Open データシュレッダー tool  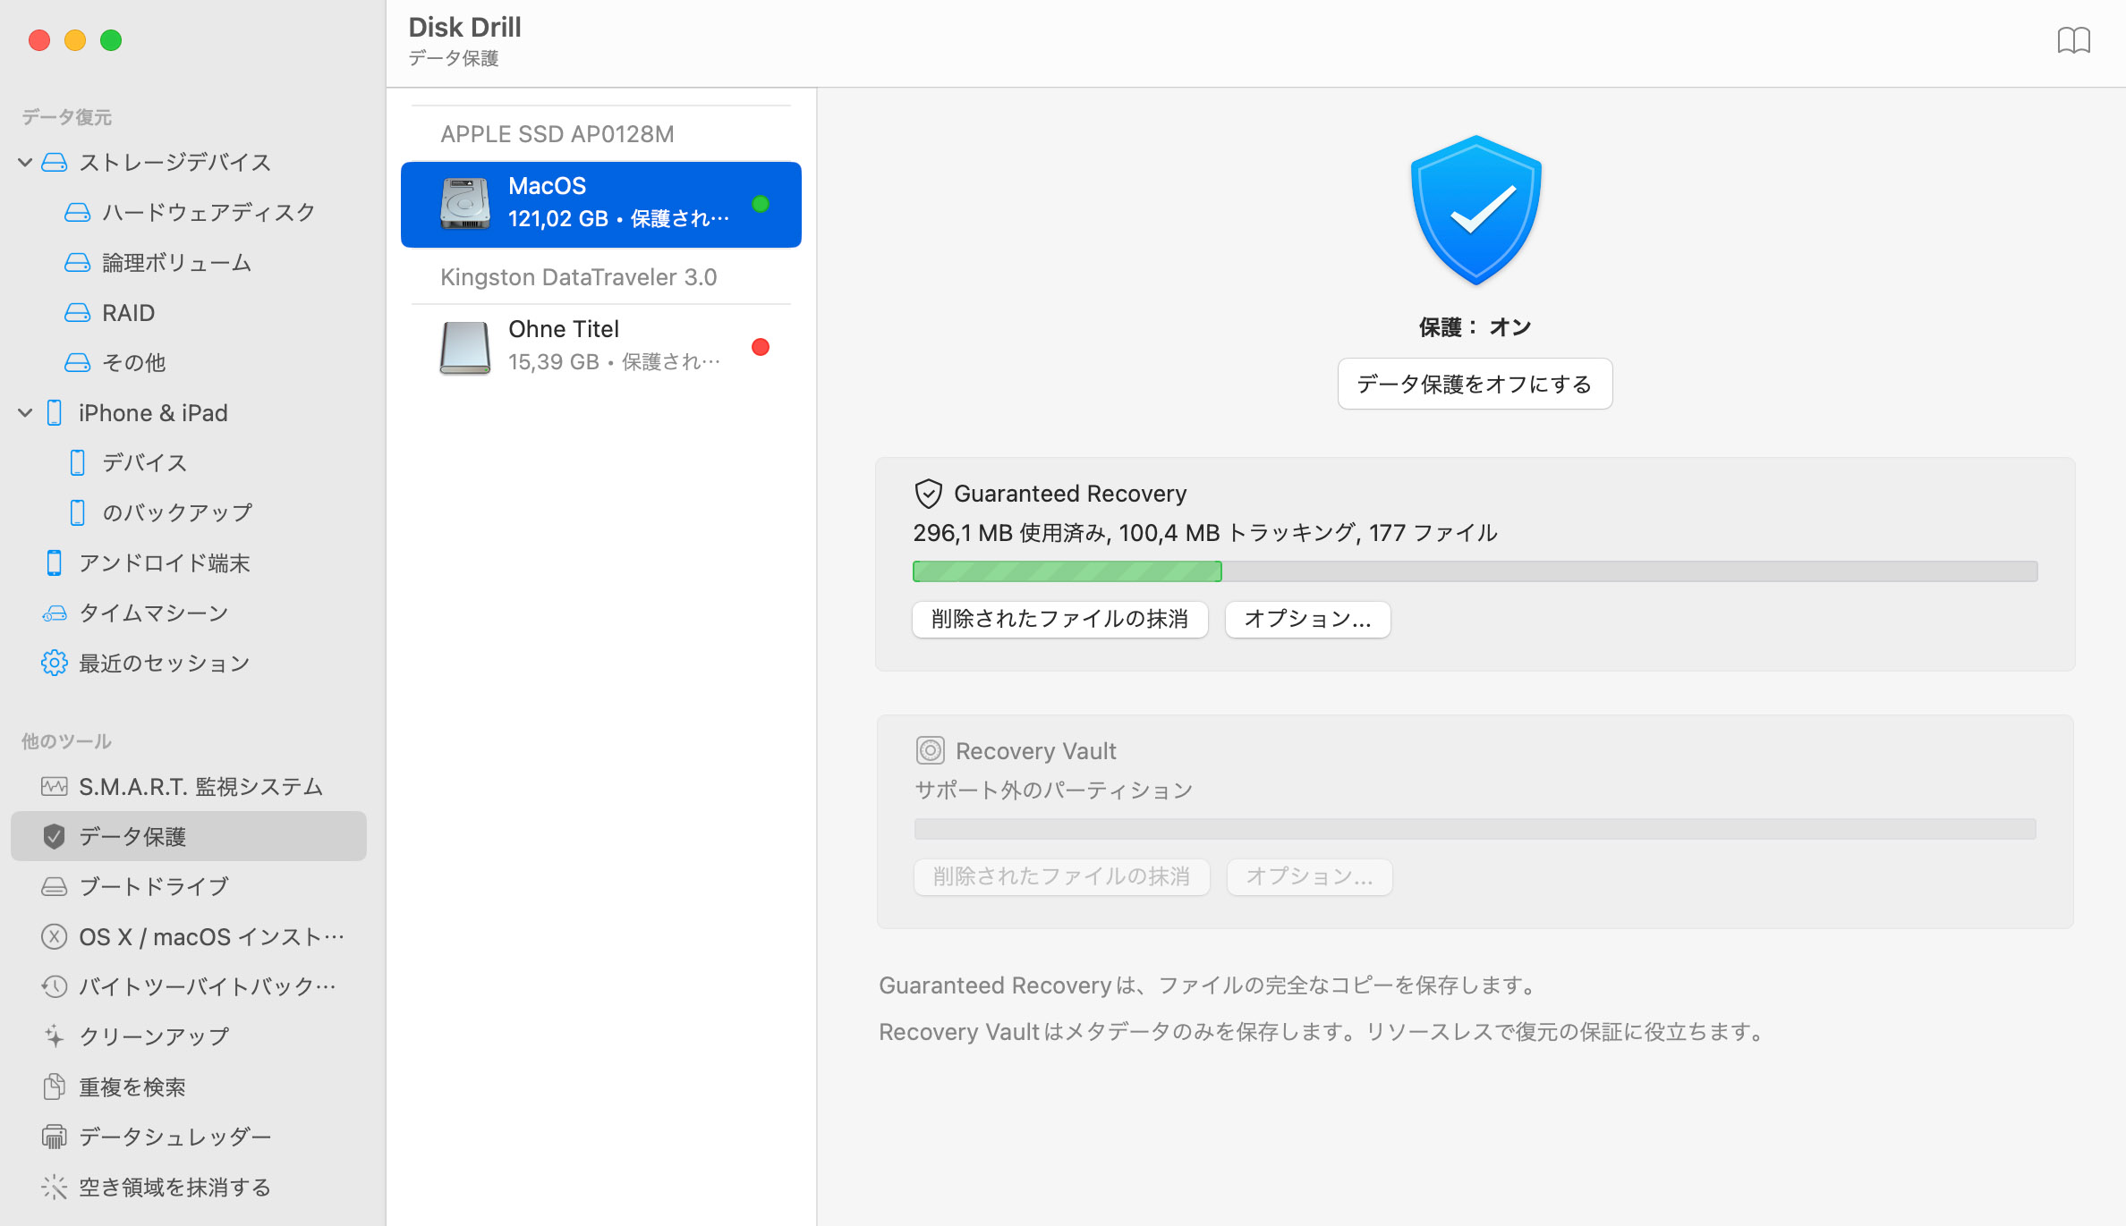pyautogui.click(x=176, y=1137)
